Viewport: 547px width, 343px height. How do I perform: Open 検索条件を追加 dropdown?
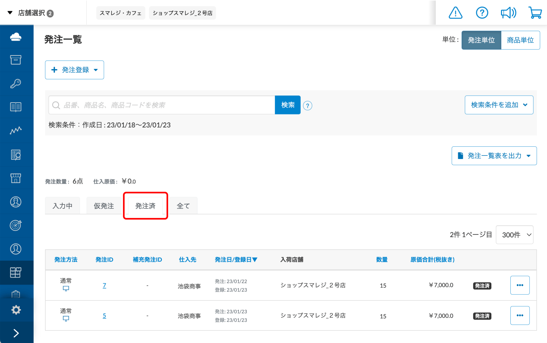pyautogui.click(x=499, y=105)
